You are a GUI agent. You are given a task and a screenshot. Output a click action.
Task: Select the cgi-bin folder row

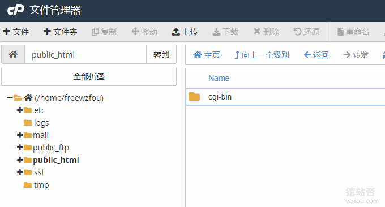point(285,97)
